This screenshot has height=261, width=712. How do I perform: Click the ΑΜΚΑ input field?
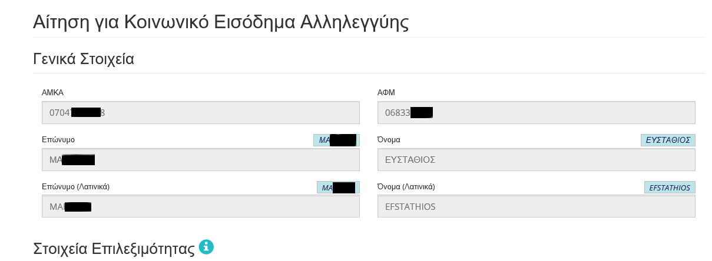tap(200, 113)
